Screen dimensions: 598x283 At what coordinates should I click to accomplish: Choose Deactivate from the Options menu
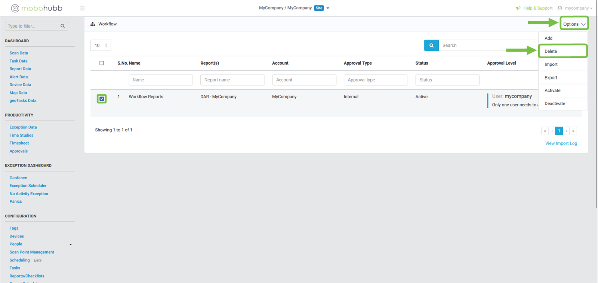[x=555, y=103]
